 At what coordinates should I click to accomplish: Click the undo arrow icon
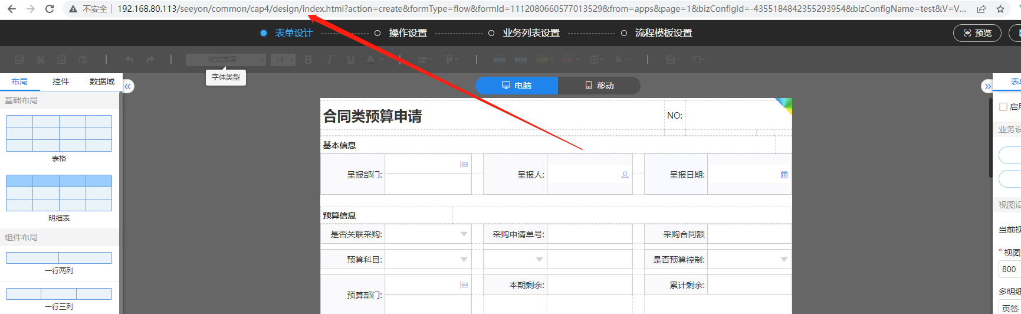pos(129,60)
